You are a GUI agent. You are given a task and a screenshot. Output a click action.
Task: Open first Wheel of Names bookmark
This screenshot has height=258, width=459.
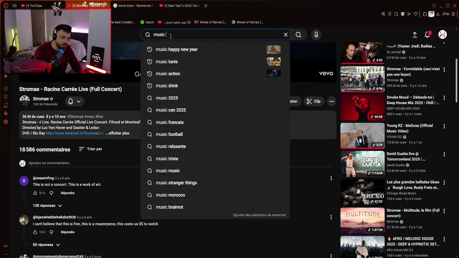pos(210,22)
